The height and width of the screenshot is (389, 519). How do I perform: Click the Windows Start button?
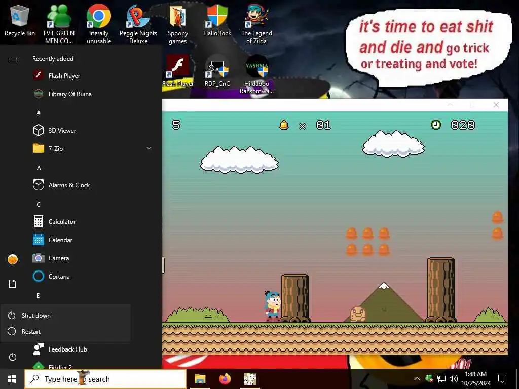point(12,379)
